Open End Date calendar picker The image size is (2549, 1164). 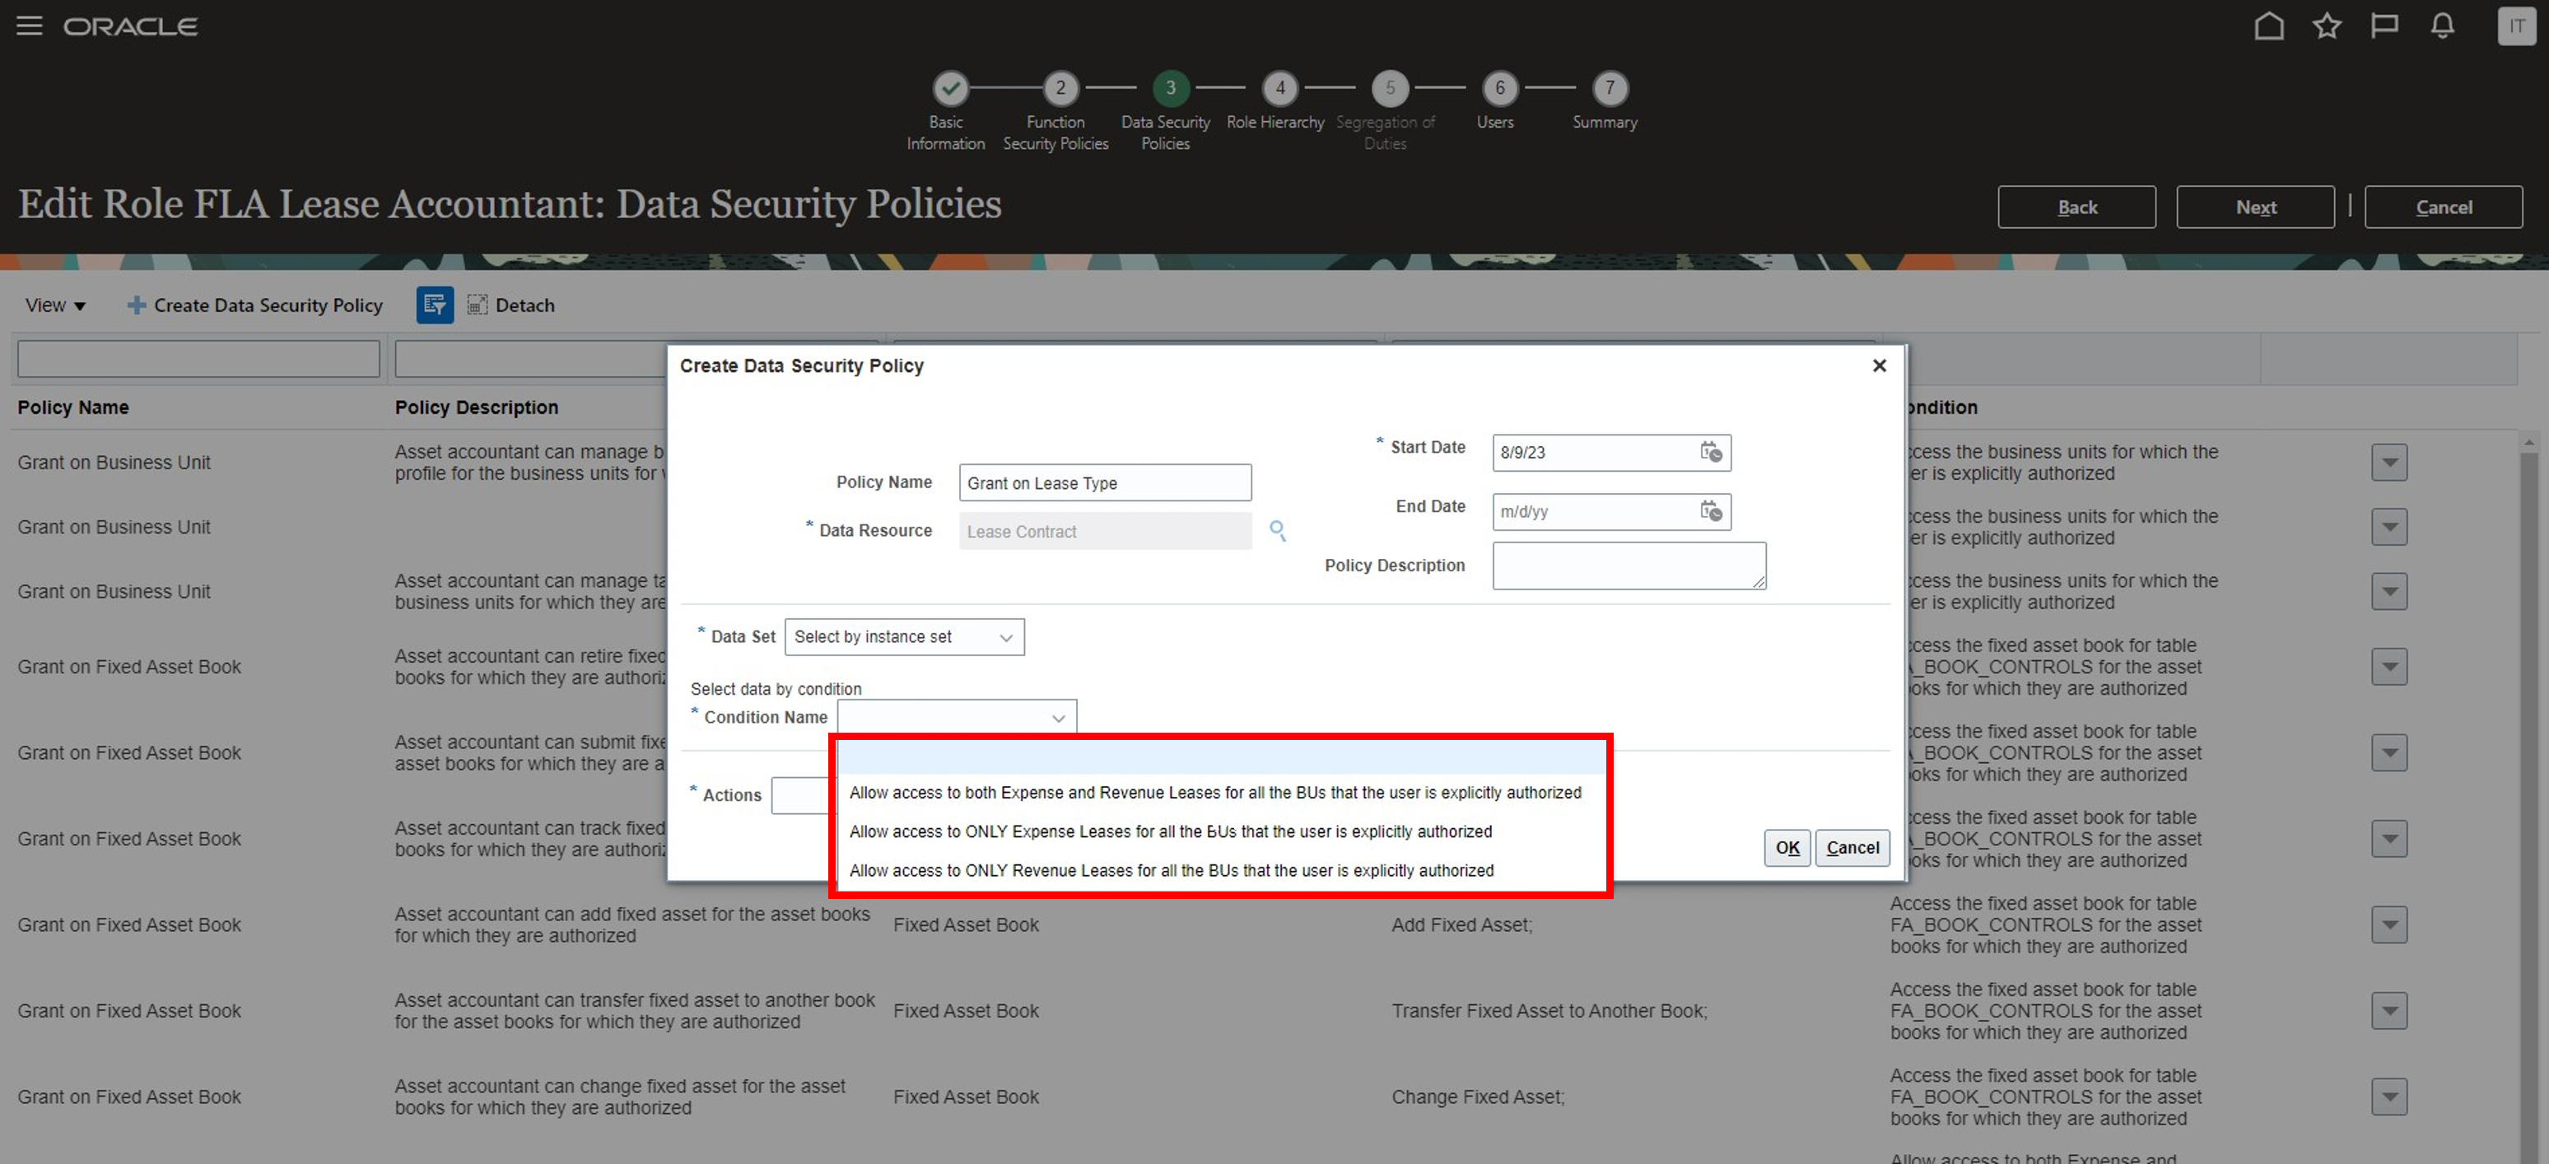[x=1710, y=511]
